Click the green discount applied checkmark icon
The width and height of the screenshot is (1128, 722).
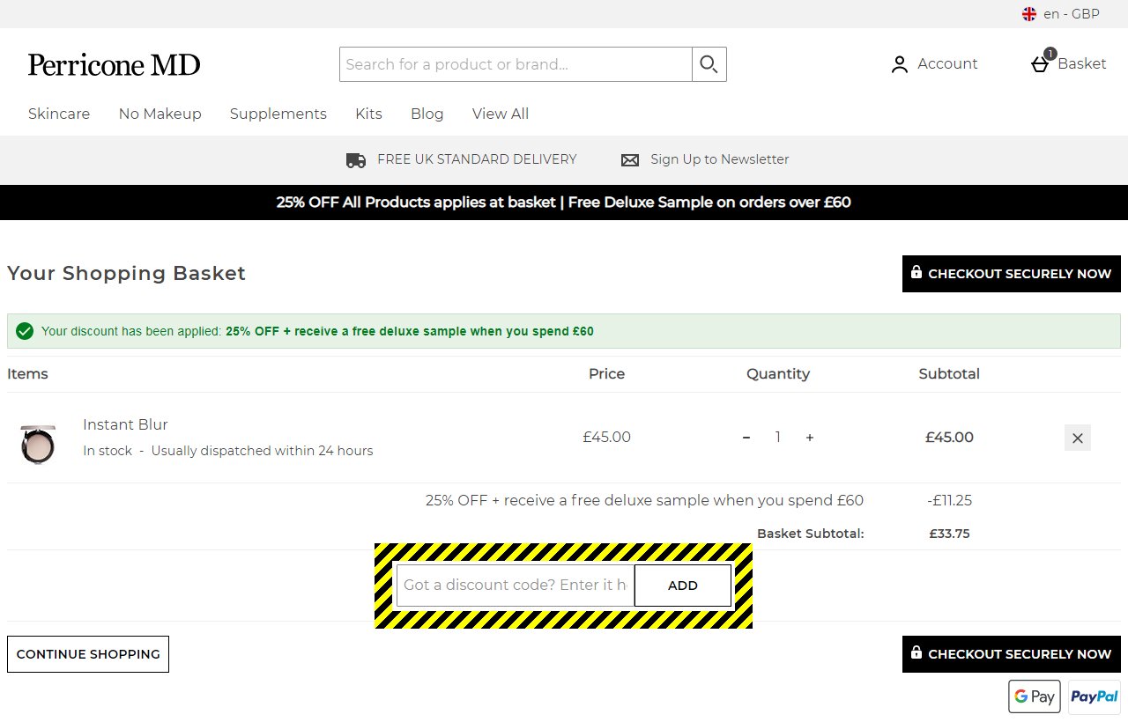[x=25, y=331]
